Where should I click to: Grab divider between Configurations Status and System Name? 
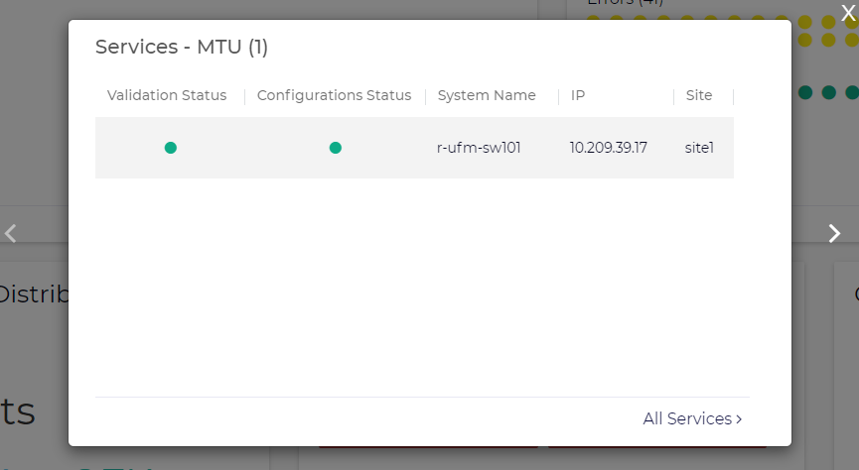click(425, 96)
